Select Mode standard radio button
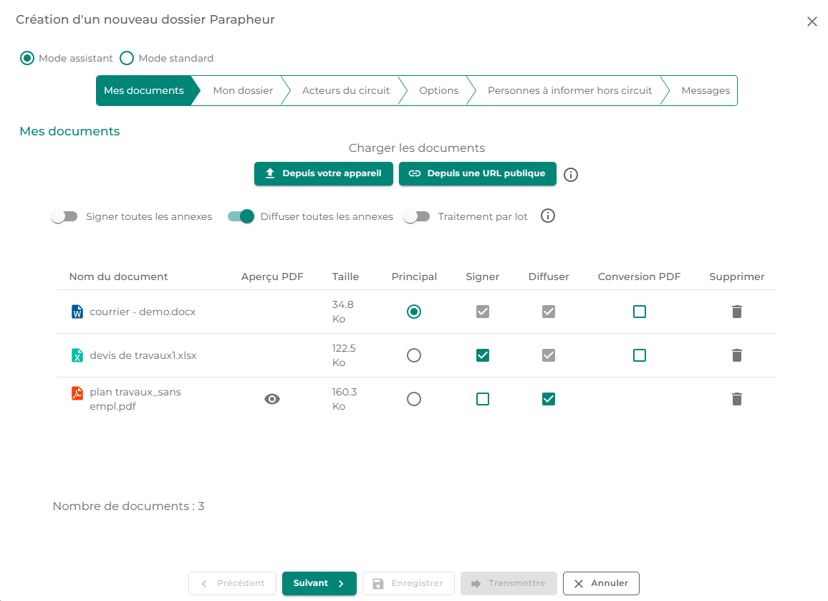This screenshot has height=601, width=828. point(127,58)
